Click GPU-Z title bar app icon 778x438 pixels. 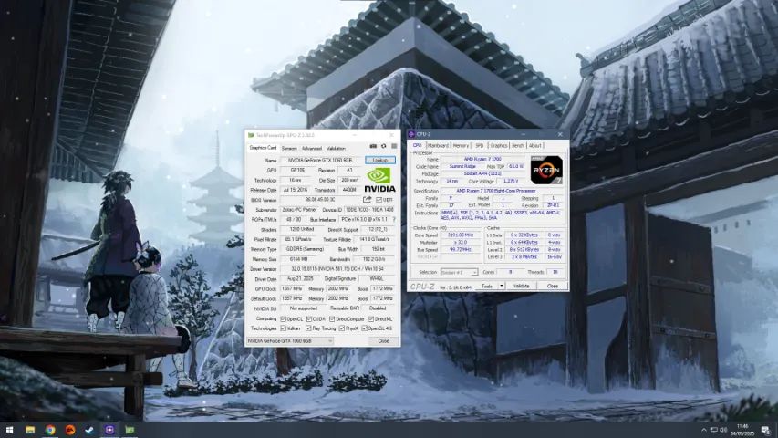[251, 135]
